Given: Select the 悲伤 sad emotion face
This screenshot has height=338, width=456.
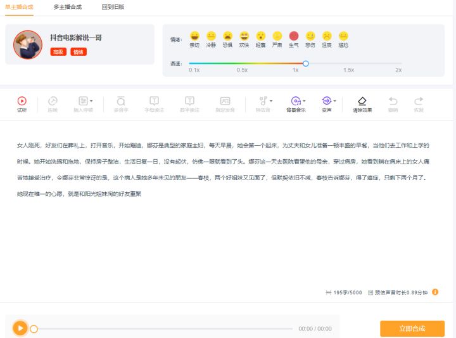Looking at the screenshot, I should (310, 36).
